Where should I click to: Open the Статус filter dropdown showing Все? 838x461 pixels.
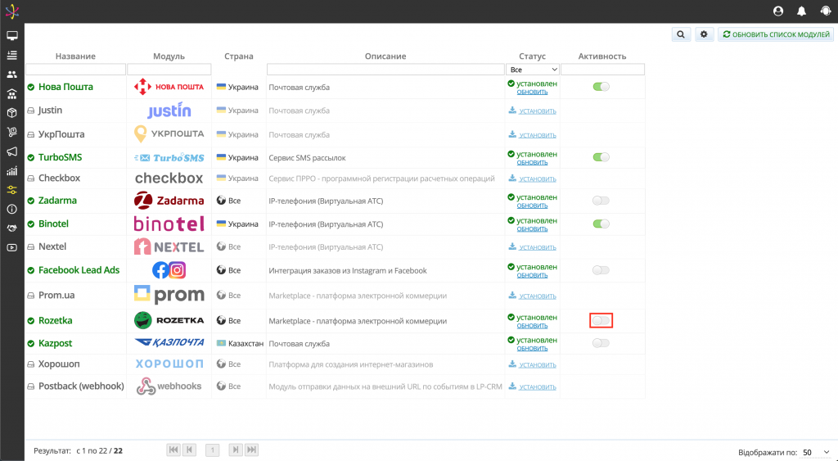coord(533,70)
